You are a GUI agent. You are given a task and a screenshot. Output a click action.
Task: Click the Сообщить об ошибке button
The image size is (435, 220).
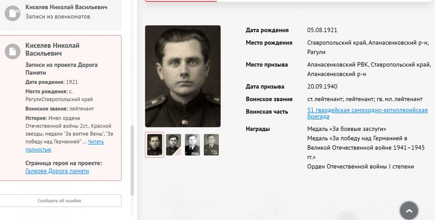click(59, 201)
